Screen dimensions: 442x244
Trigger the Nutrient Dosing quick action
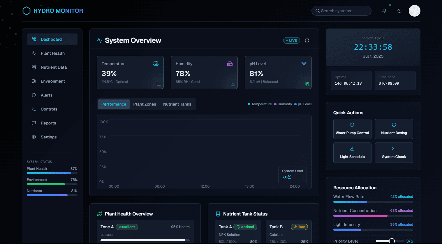pos(394,129)
